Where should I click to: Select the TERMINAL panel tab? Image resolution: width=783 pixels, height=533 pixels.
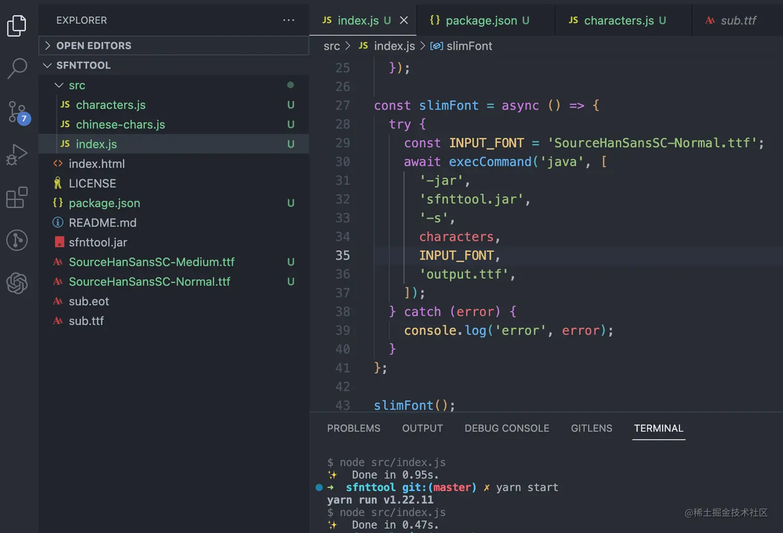point(659,428)
